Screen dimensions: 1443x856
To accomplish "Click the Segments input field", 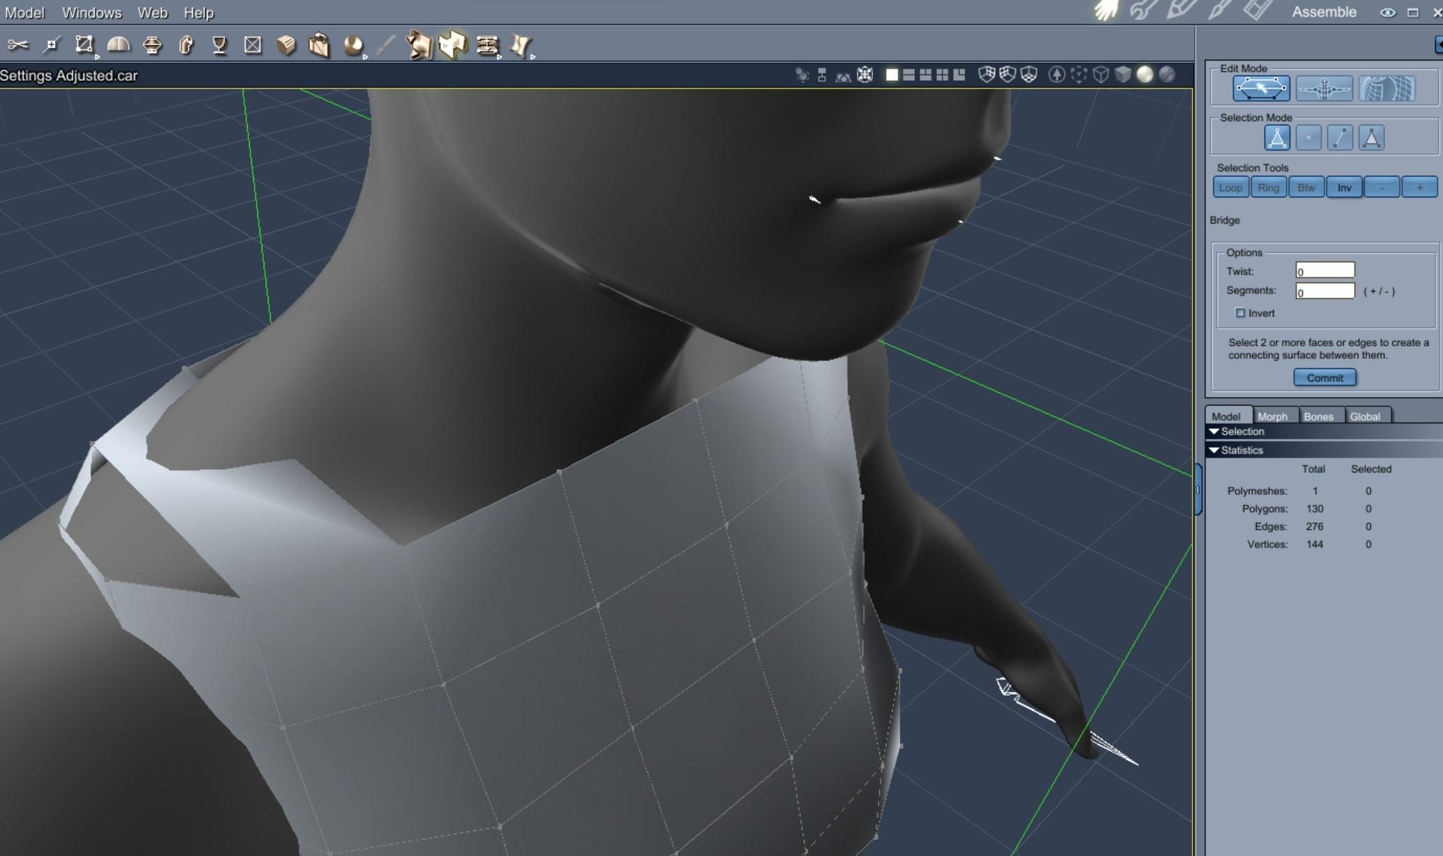I will pos(1324,291).
